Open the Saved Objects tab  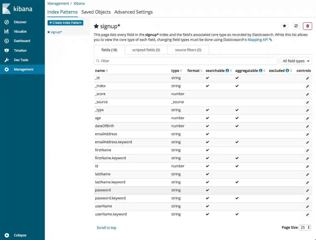tap(96, 12)
